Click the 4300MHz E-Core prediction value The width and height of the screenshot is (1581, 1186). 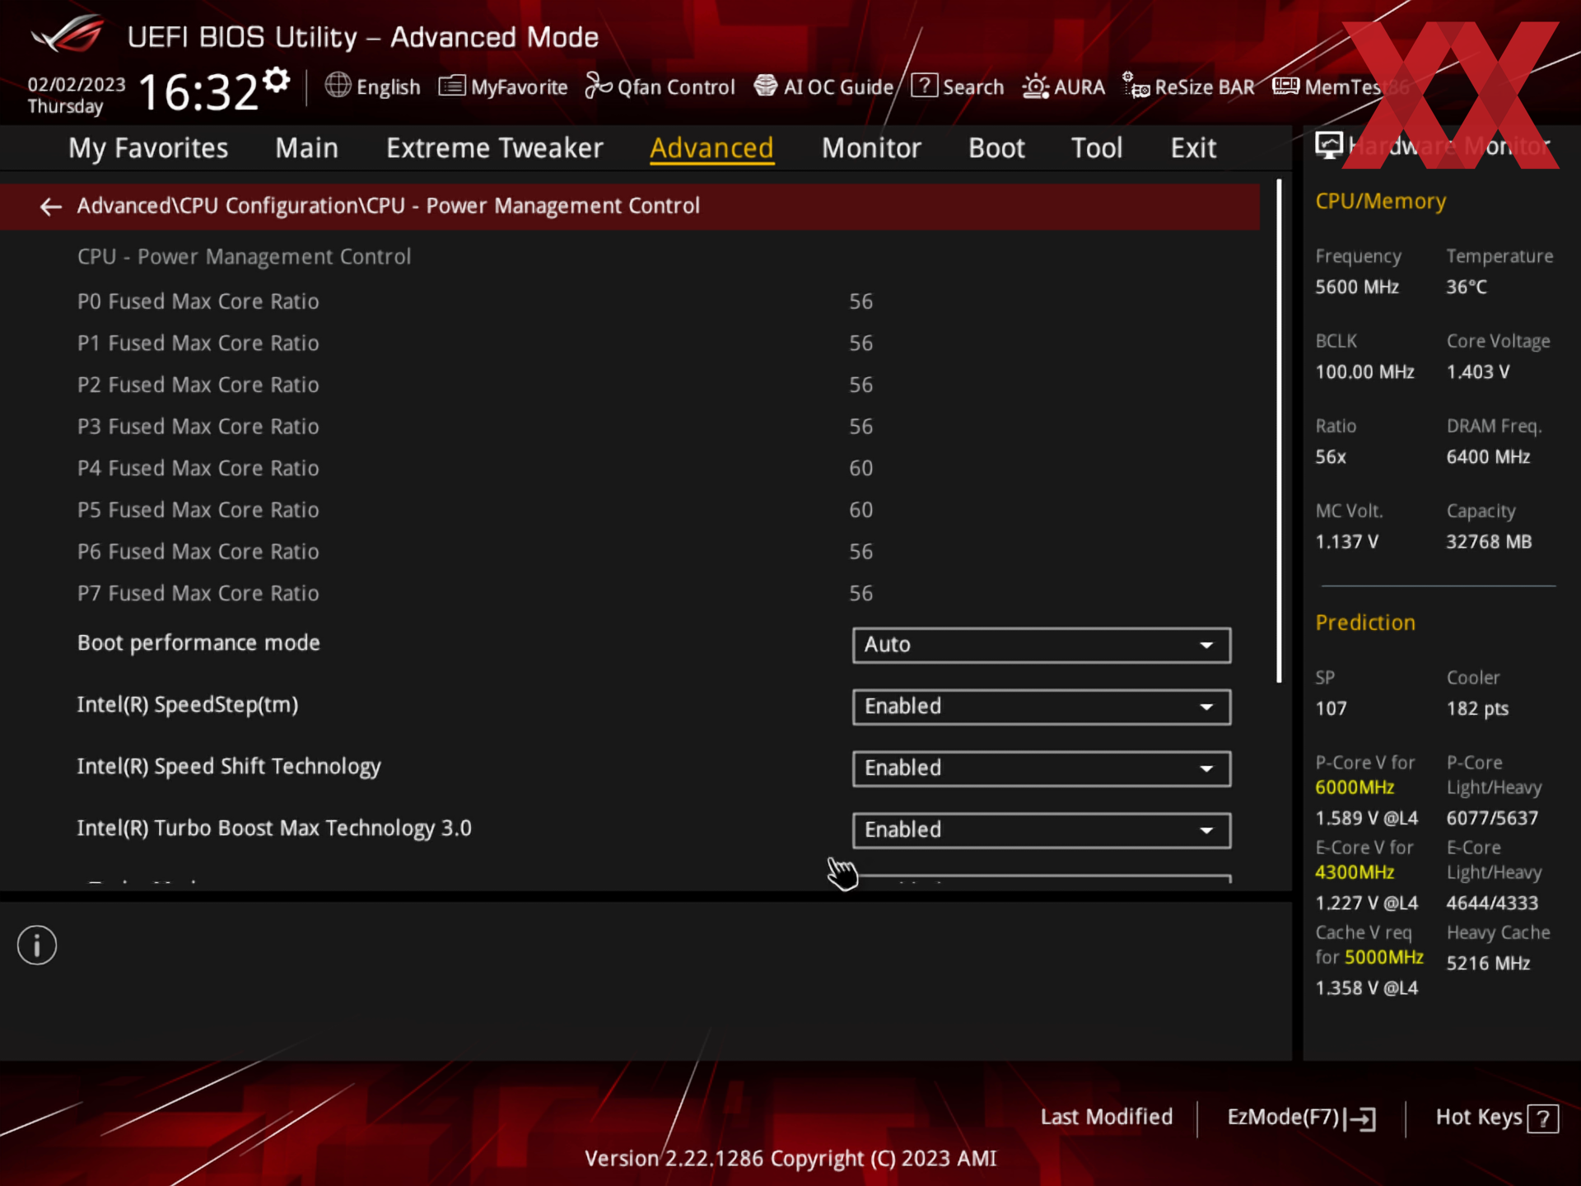coord(1355,872)
